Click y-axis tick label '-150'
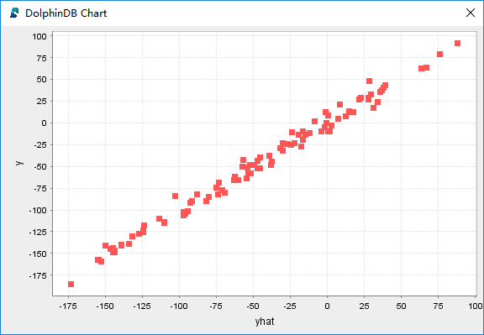 pos(38,254)
